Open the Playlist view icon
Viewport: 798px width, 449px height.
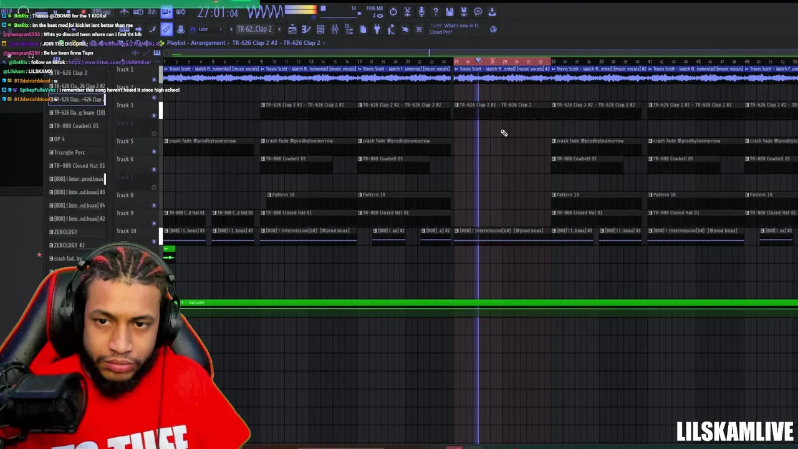pos(292,29)
